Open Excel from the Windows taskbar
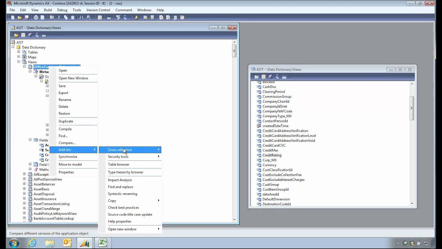Image resolution: width=442 pixels, height=249 pixels. pyautogui.click(x=103, y=243)
